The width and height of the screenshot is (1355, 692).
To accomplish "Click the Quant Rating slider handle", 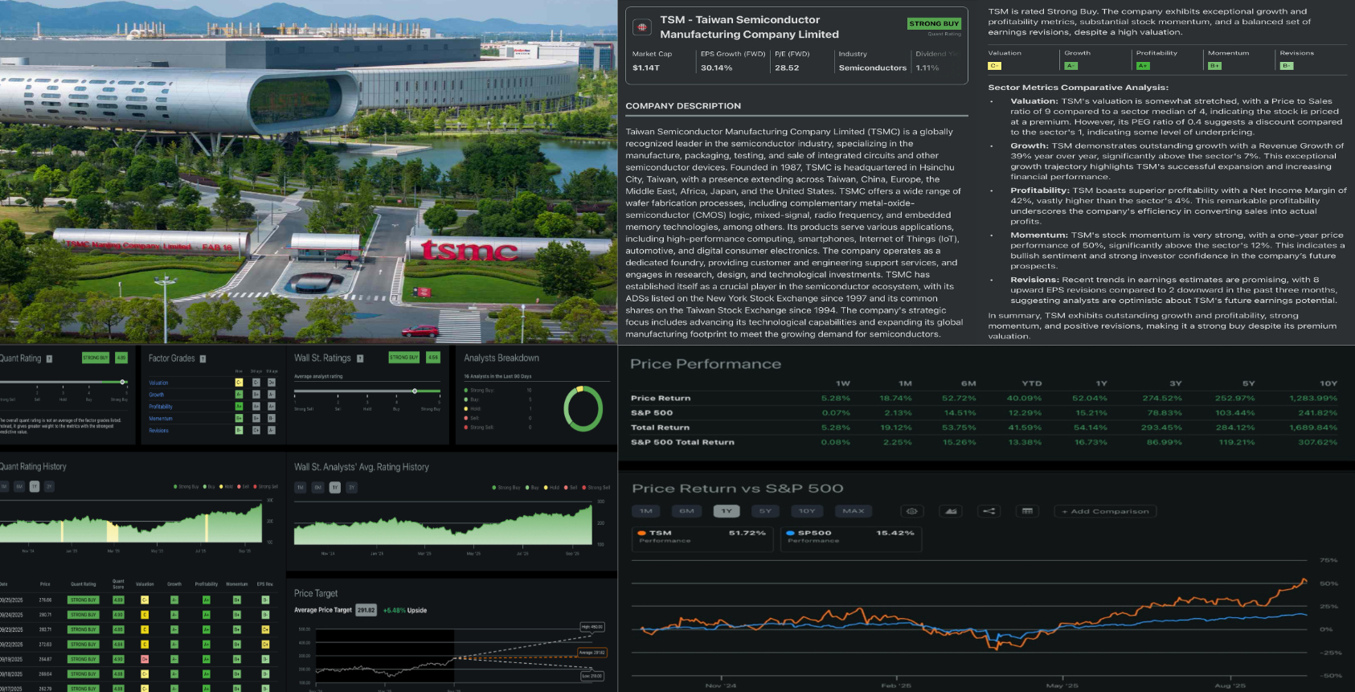I will [122, 382].
